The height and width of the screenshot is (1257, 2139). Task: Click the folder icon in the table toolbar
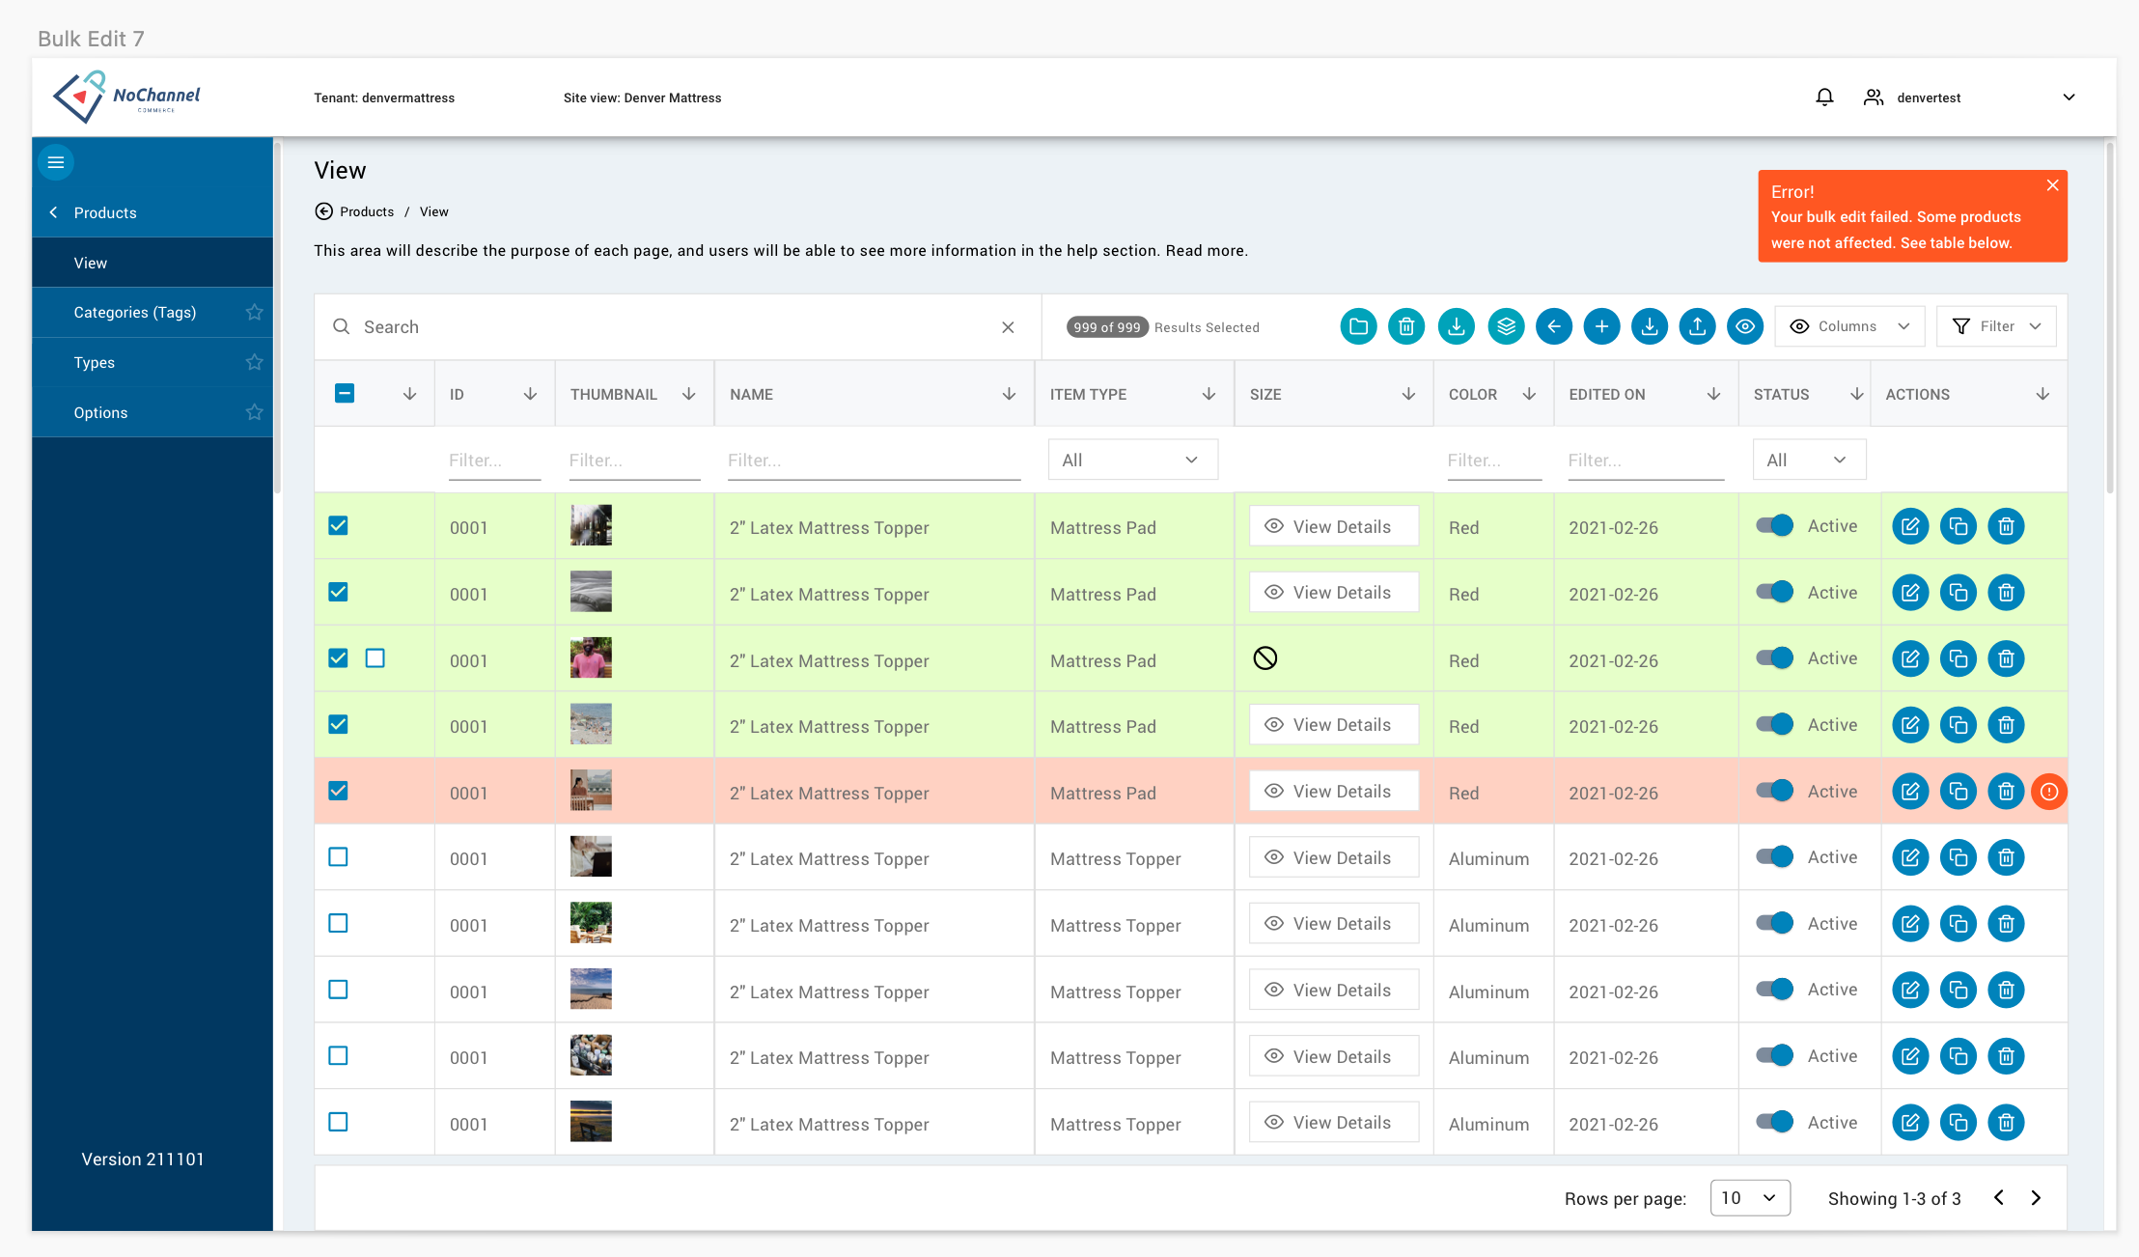(1358, 326)
